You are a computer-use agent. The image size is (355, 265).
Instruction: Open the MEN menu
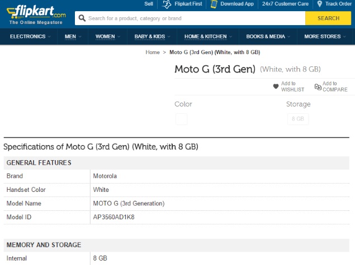[x=70, y=36]
